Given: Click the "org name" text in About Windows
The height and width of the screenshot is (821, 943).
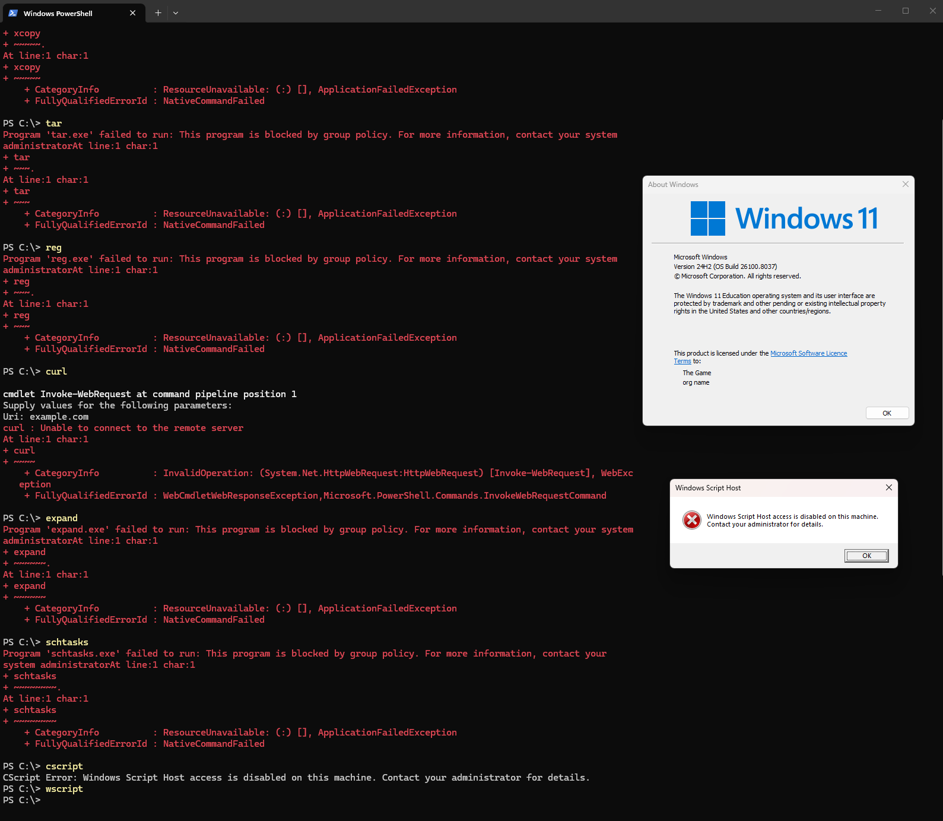Looking at the screenshot, I should [x=696, y=382].
